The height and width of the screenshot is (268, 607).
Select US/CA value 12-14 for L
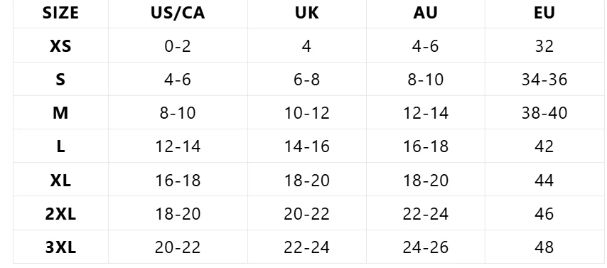178,146
